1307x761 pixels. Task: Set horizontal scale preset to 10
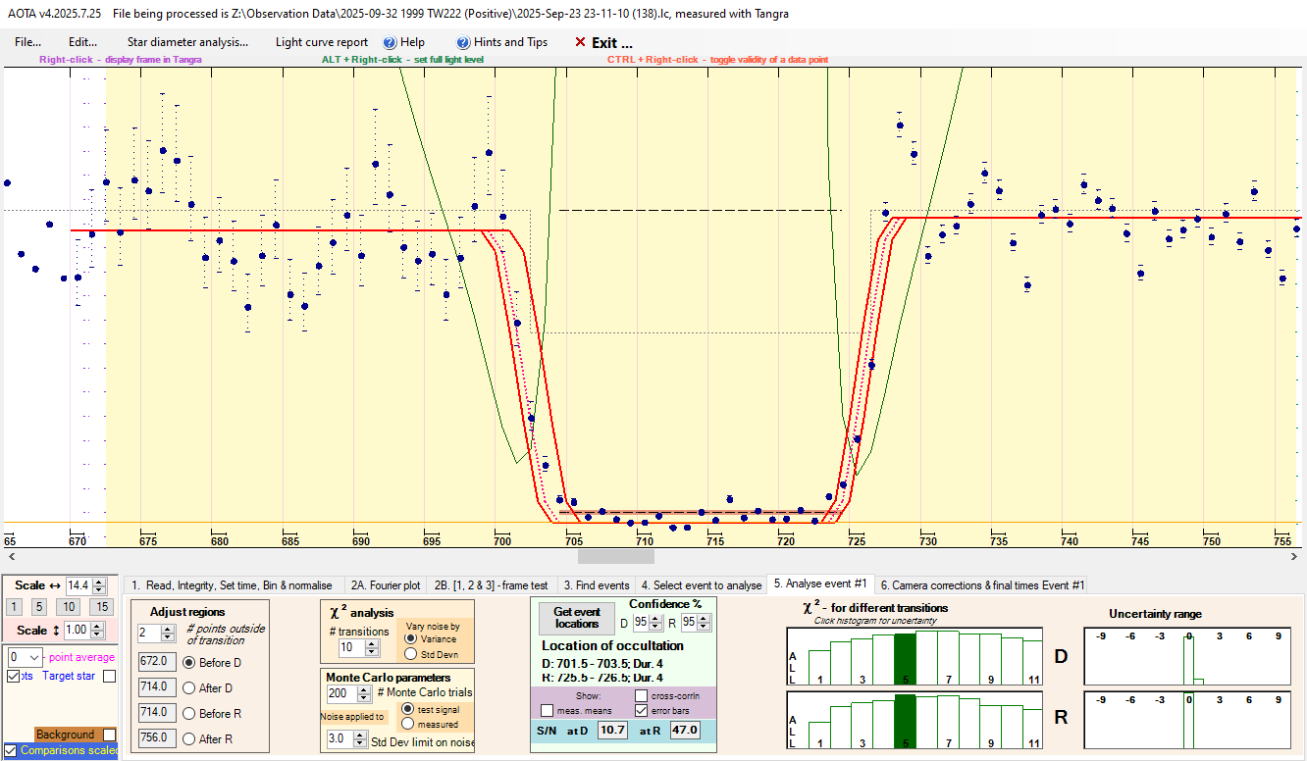coord(70,607)
